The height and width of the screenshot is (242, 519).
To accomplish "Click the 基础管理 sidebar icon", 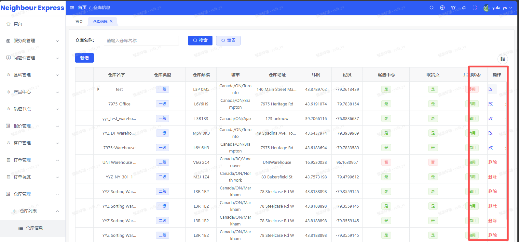I will [x=8, y=75].
